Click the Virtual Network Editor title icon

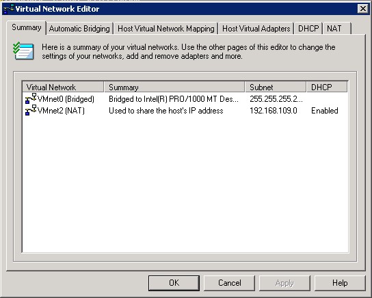click(x=9, y=9)
